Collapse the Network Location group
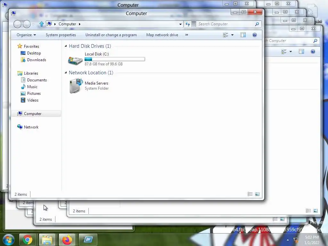 [x=66, y=72]
